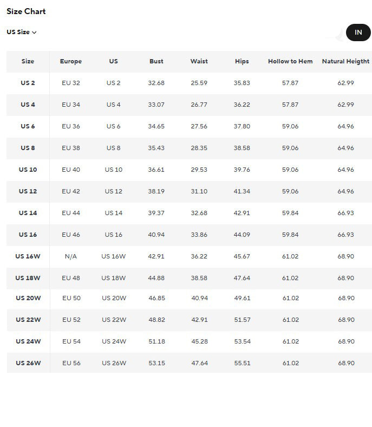Click the Natural Height column header
The width and height of the screenshot is (372, 427).
point(345,61)
